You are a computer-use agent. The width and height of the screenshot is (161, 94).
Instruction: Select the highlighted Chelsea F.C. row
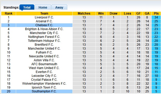point(81,25)
